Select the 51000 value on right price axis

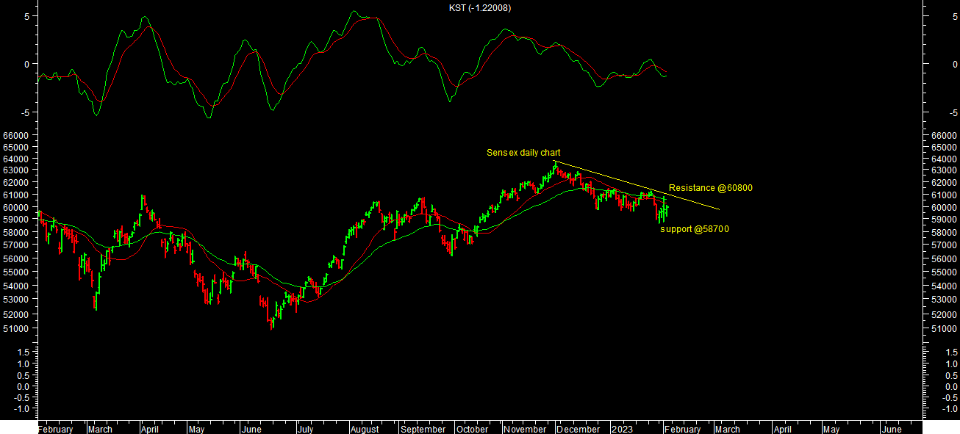coord(944,328)
